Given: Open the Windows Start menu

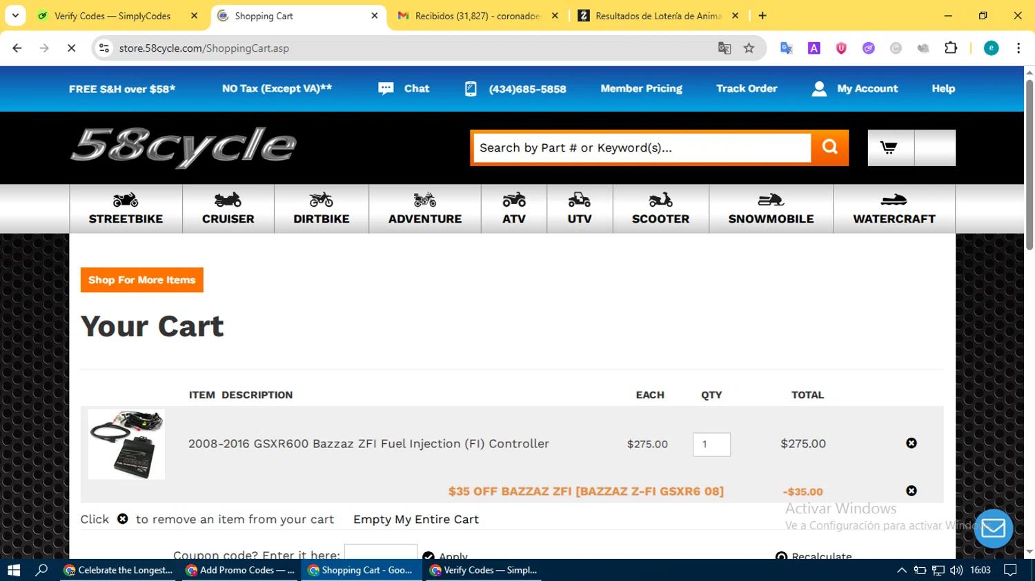Looking at the screenshot, I should [x=14, y=570].
